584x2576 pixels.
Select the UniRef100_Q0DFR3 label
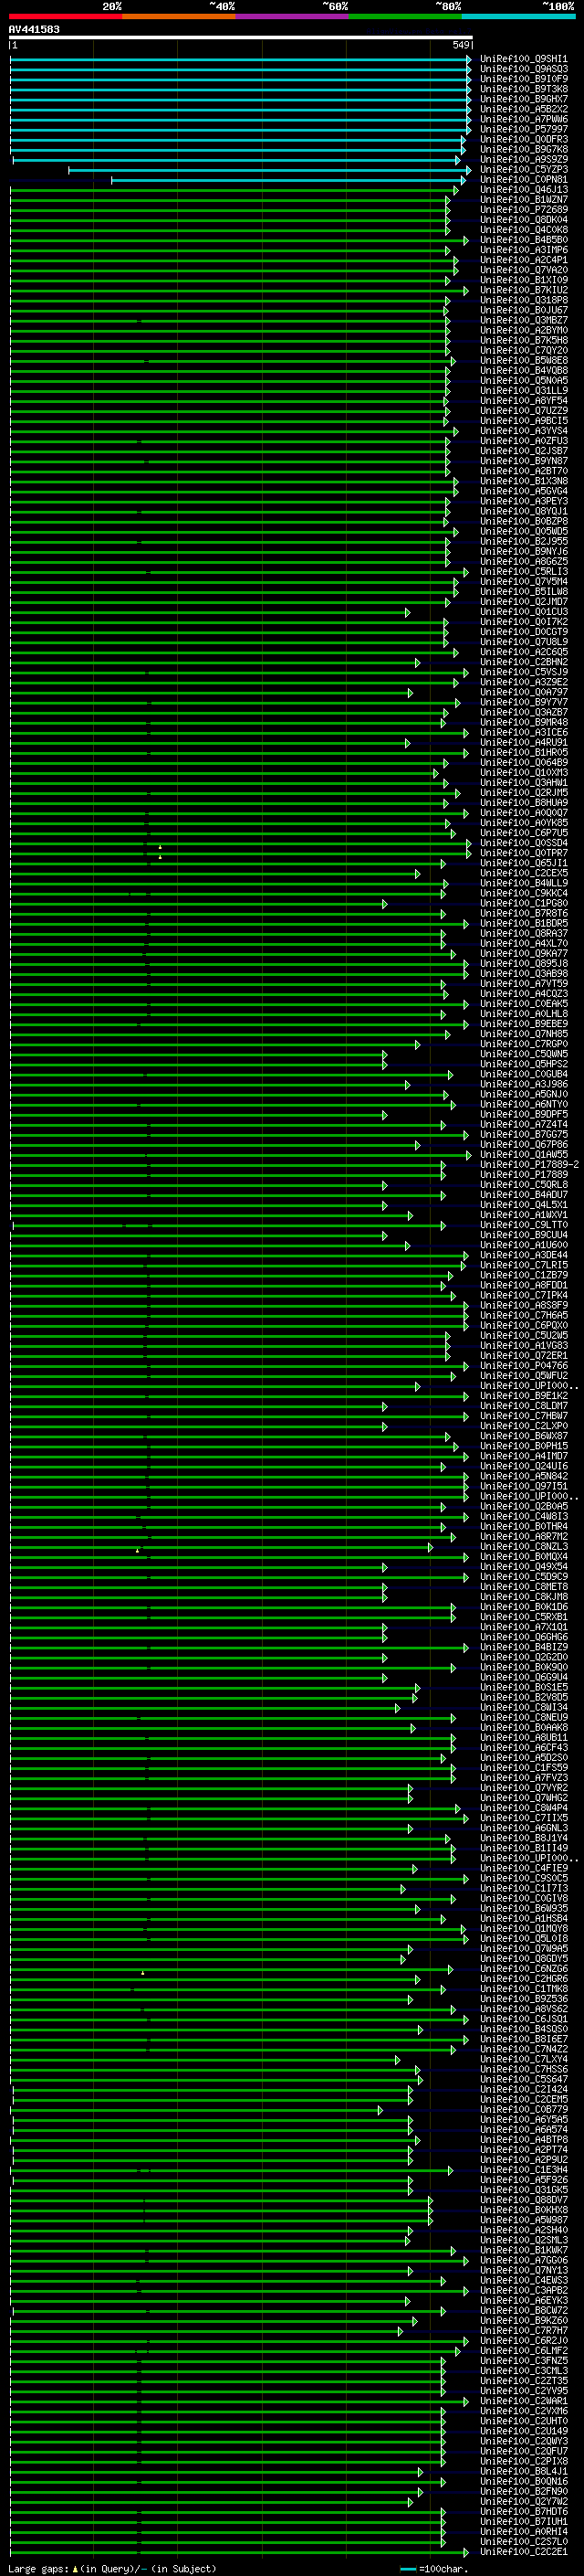click(x=523, y=139)
